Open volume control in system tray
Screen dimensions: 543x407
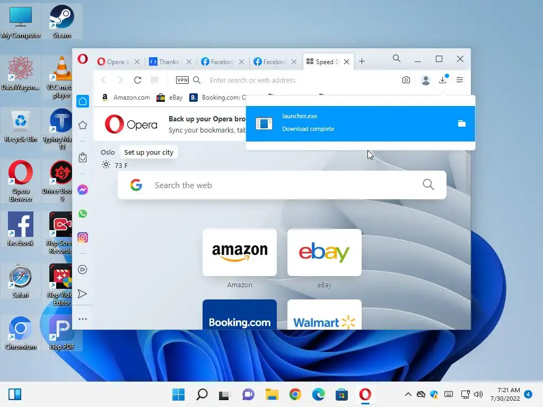point(478,394)
